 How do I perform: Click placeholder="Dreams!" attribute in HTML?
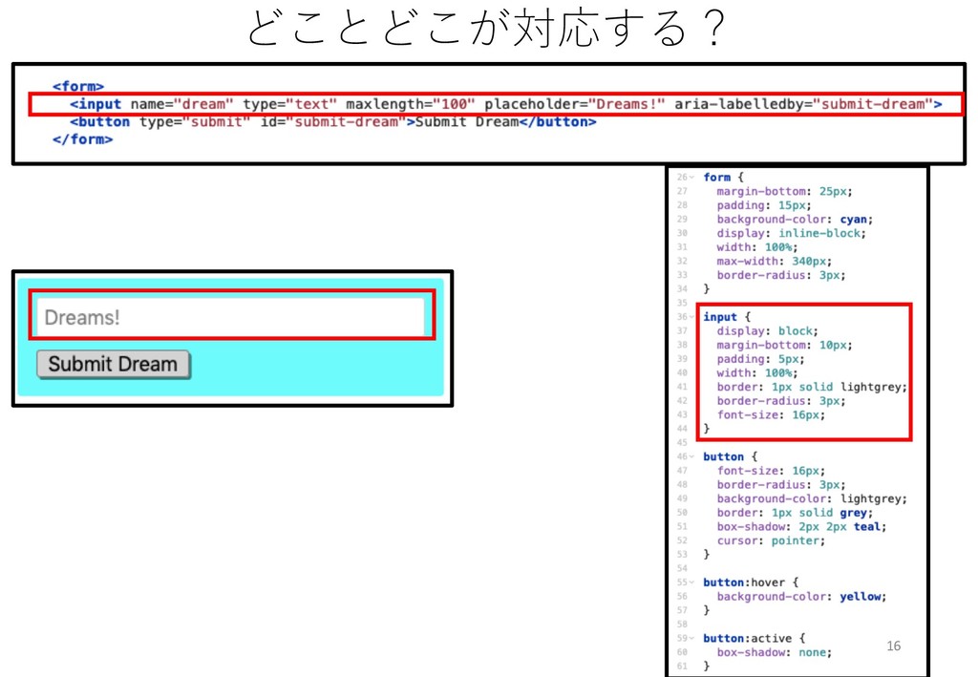pos(575,104)
